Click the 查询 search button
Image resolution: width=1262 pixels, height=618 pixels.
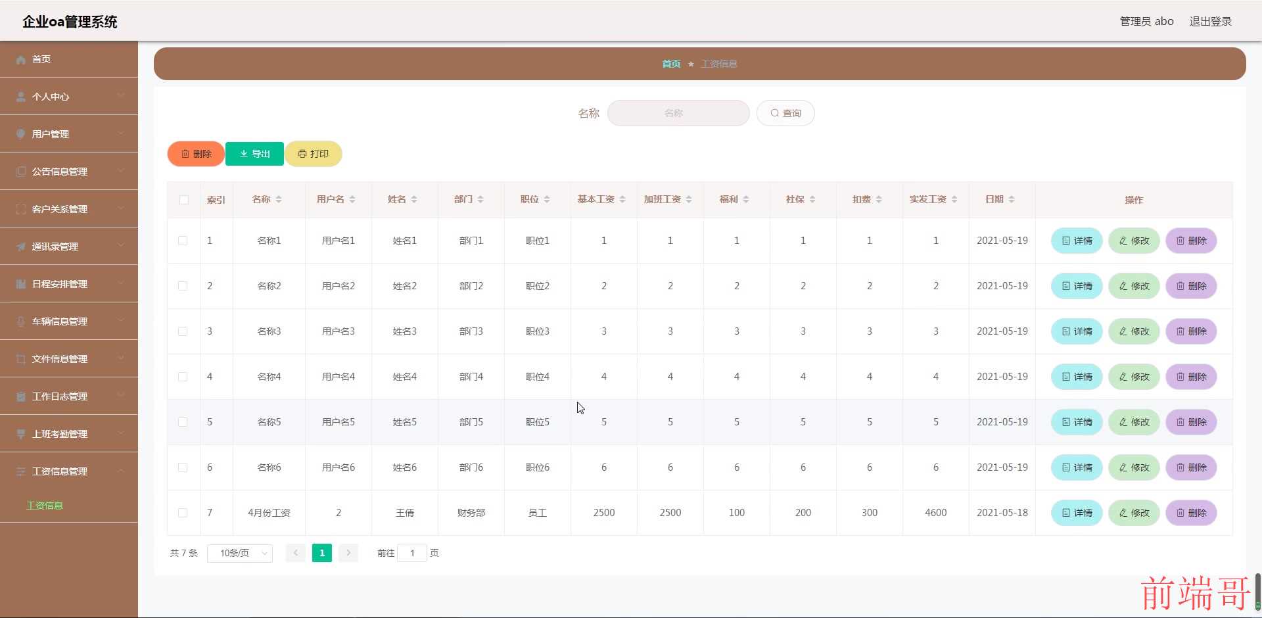tap(785, 113)
